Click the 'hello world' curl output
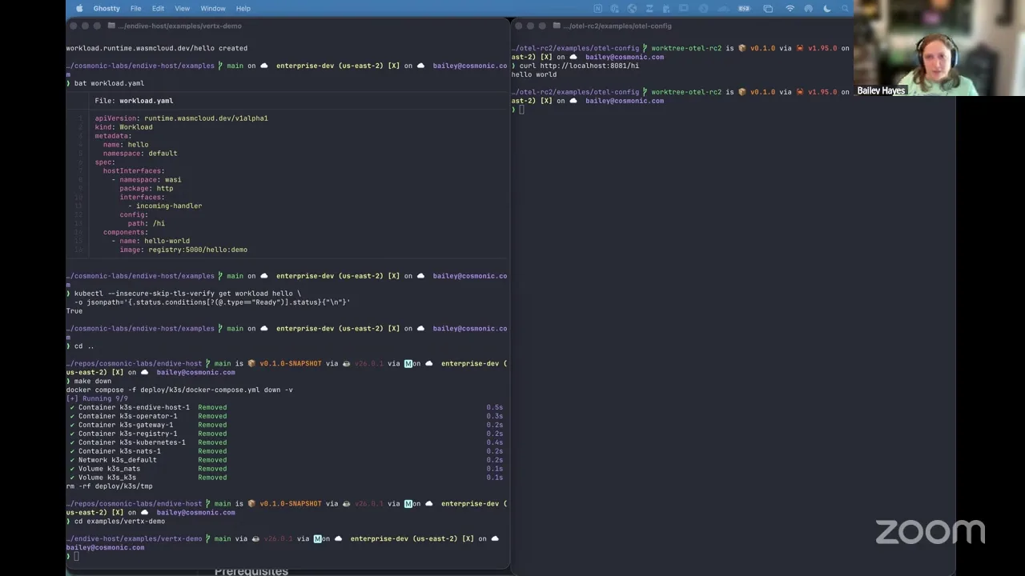This screenshot has width=1025, height=576. click(x=534, y=74)
